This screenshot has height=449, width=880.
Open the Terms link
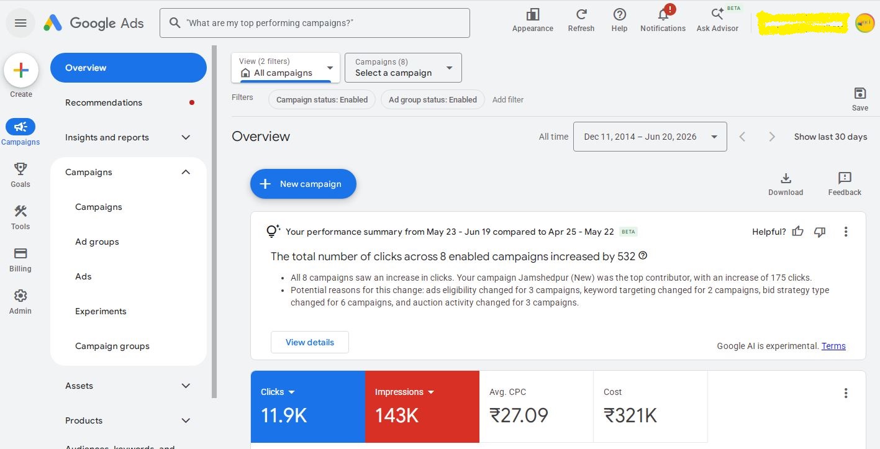(x=833, y=346)
